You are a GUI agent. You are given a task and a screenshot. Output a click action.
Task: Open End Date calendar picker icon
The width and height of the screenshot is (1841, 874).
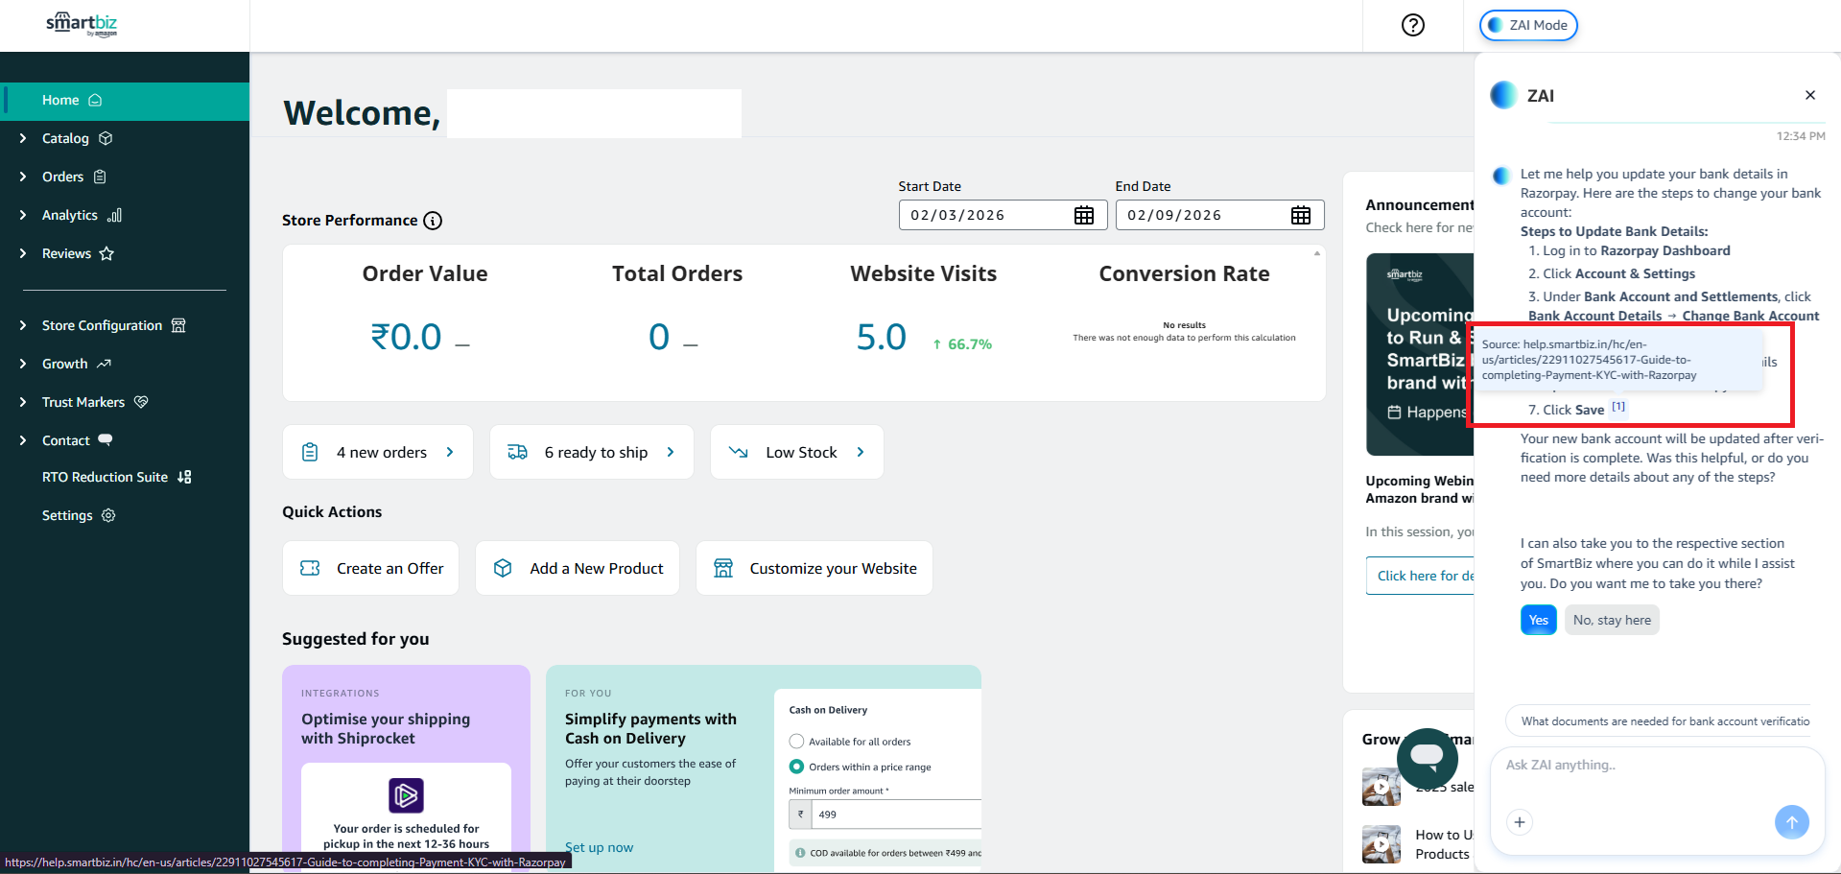click(1300, 215)
